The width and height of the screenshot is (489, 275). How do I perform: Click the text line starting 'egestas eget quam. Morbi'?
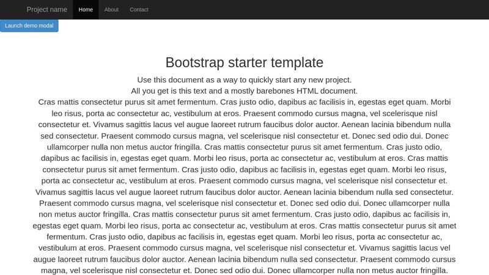tap(244, 225)
